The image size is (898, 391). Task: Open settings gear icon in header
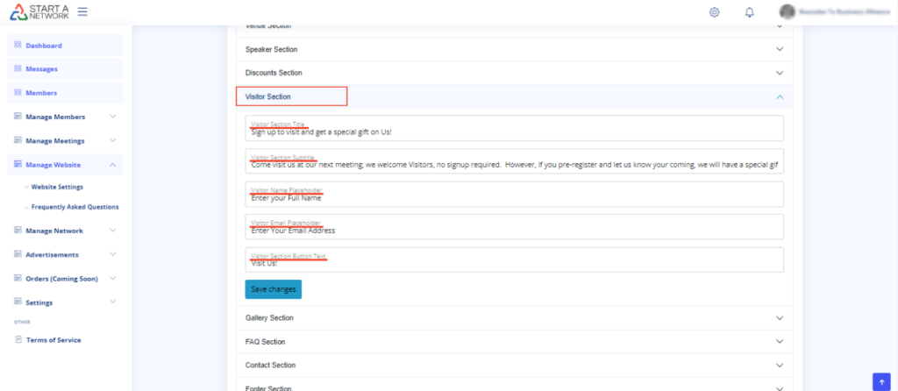(x=715, y=12)
